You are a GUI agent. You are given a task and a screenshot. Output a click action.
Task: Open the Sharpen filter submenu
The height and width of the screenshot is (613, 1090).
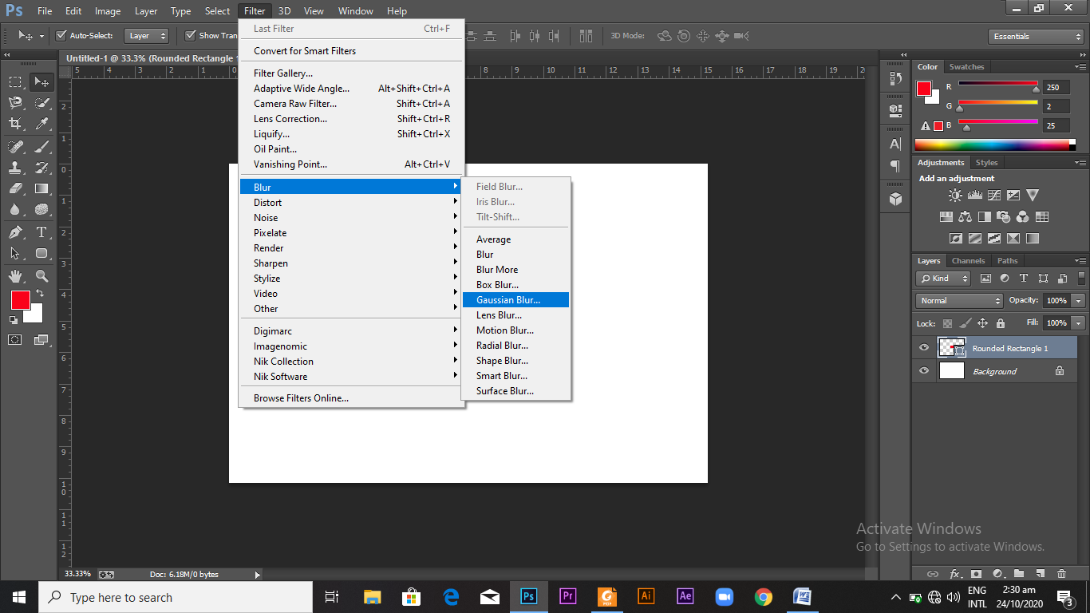(x=351, y=263)
